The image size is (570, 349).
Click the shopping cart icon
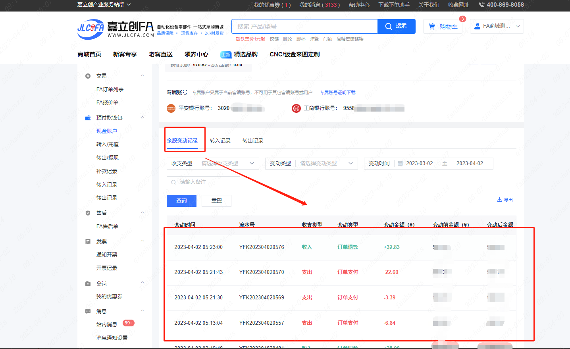coord(432,27)
